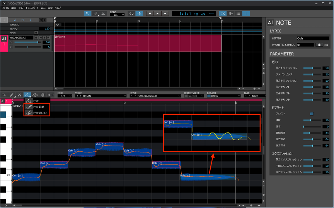This screenshot has width=334, height=208.
Task: Click the highest Ooh [u:] note block
Action: [109, 146]
